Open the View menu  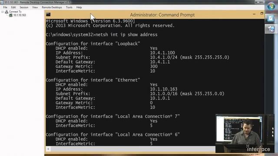pyautogui.click(x=35, y=7)
